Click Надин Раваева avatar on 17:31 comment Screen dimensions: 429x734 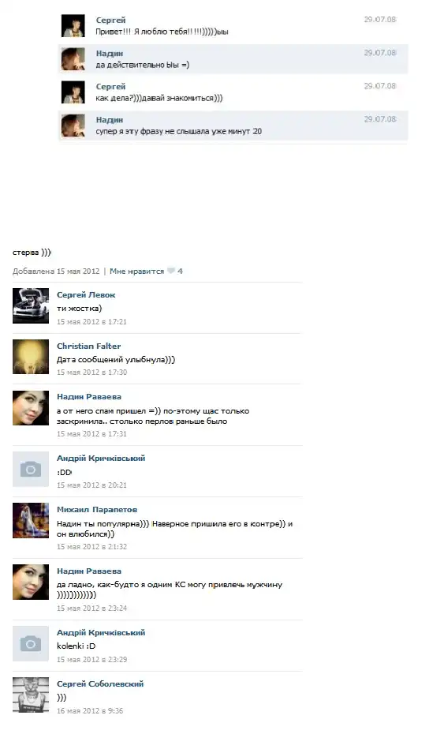[x=31, y=408]
